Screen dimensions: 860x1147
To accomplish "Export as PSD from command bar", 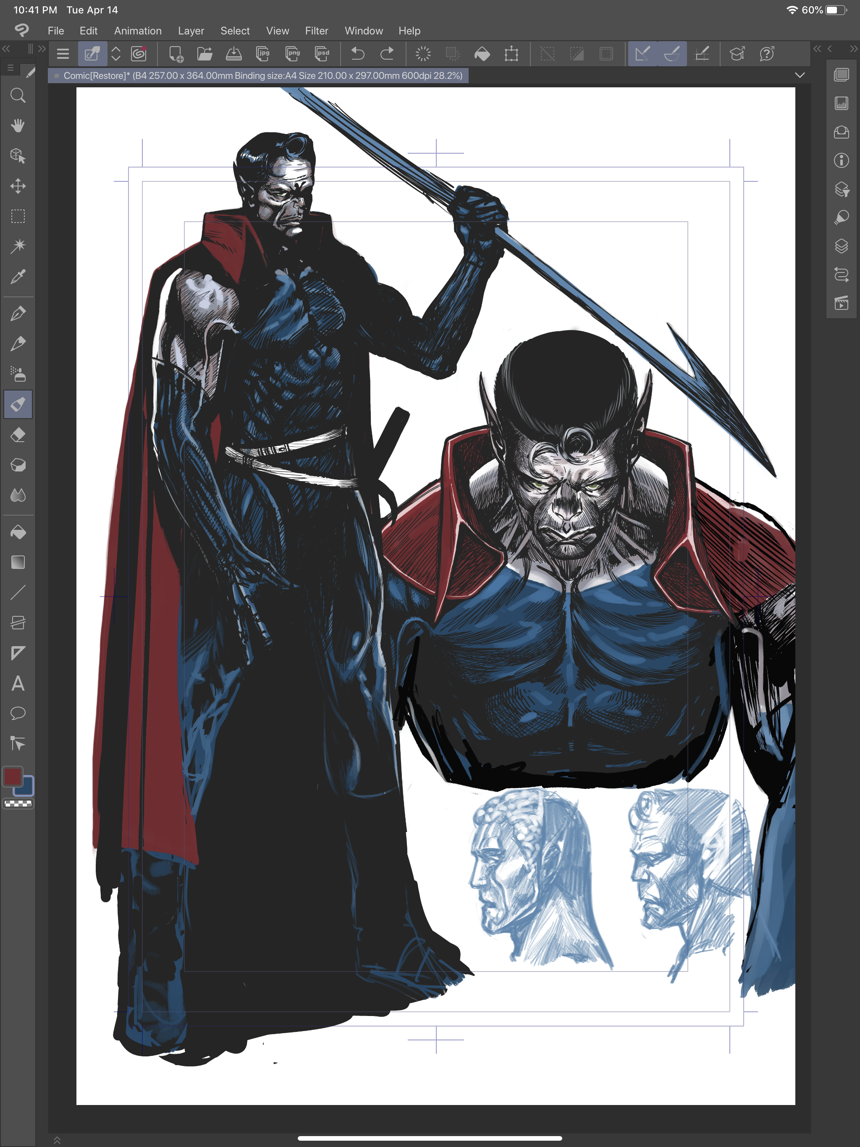I will pos(322,53).
